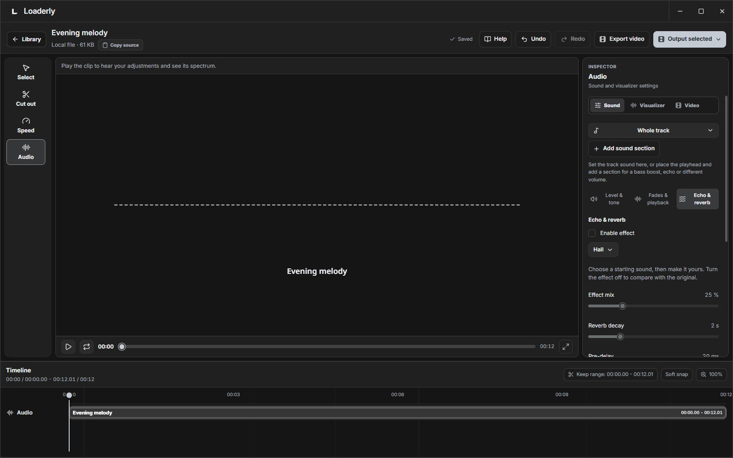Enable the echo effect checkbox
Image resolution: width=733 pixels, height=458 pixels.
(x=592, y=233)
